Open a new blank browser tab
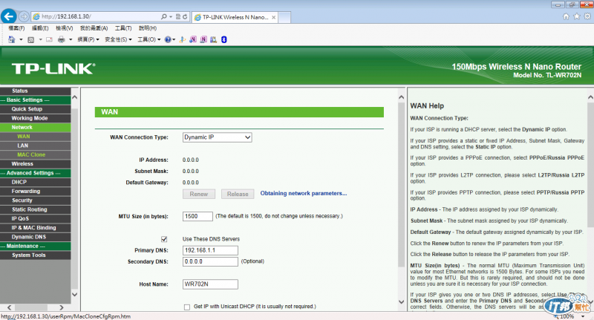The height and width of the screenshot is (320, 594). [x=284, y=17]
